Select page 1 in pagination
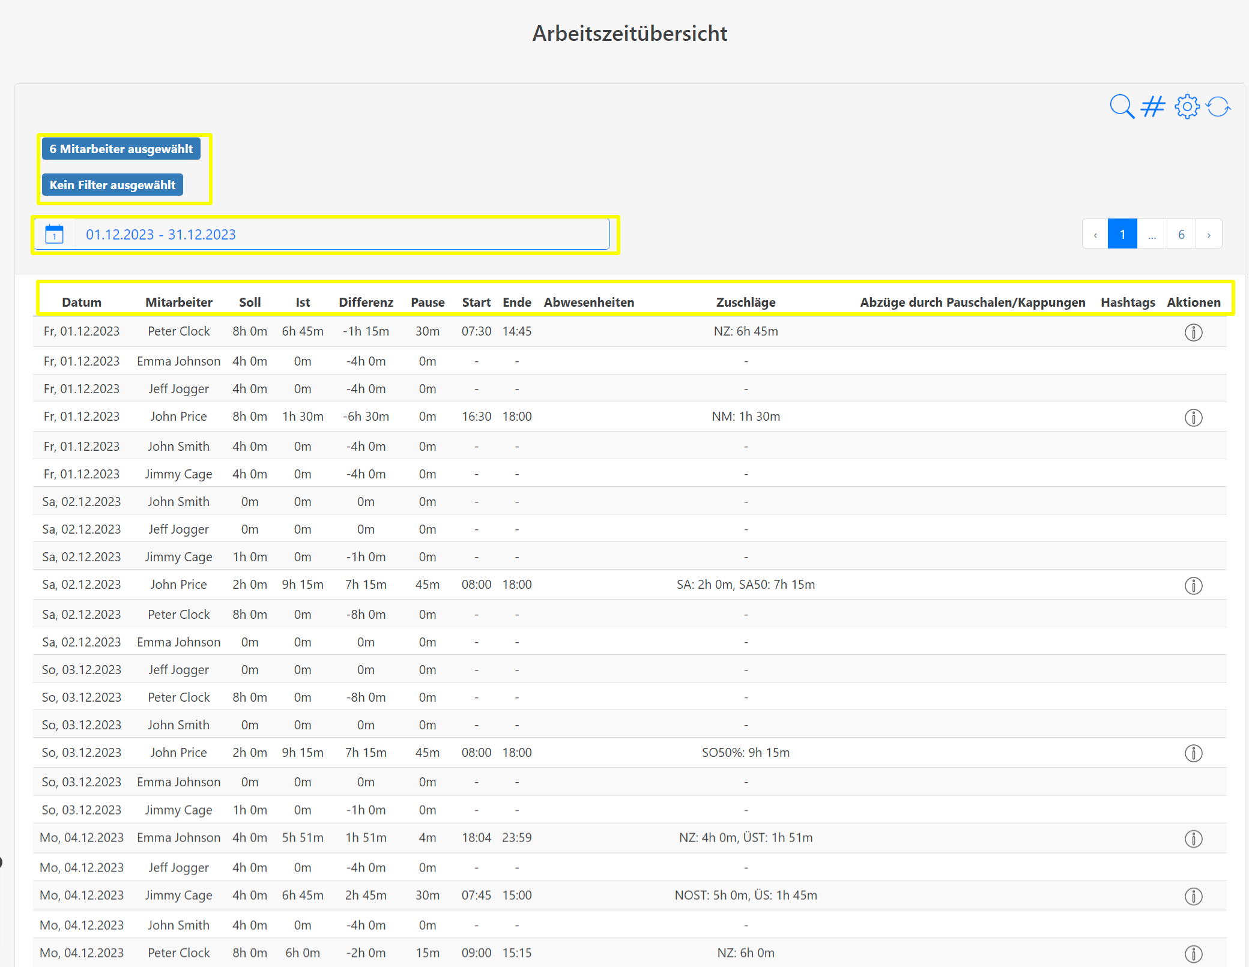Viewport: 1249px width, 967px height. click(x=1122, y=234)
